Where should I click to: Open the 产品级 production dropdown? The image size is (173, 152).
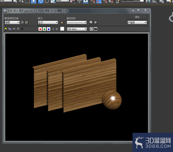[137, 22]
